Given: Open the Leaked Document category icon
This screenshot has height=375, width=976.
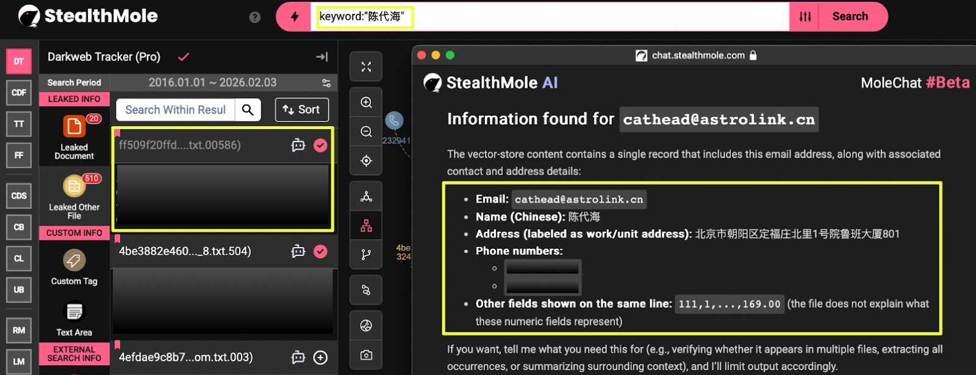Looking at the screenshot, I should (x=74, y=127).
